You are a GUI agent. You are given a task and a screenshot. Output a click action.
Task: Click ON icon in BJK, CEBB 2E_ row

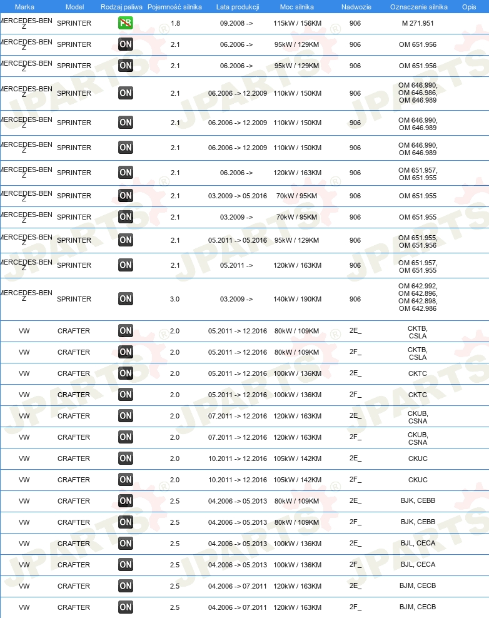point(125,501)
